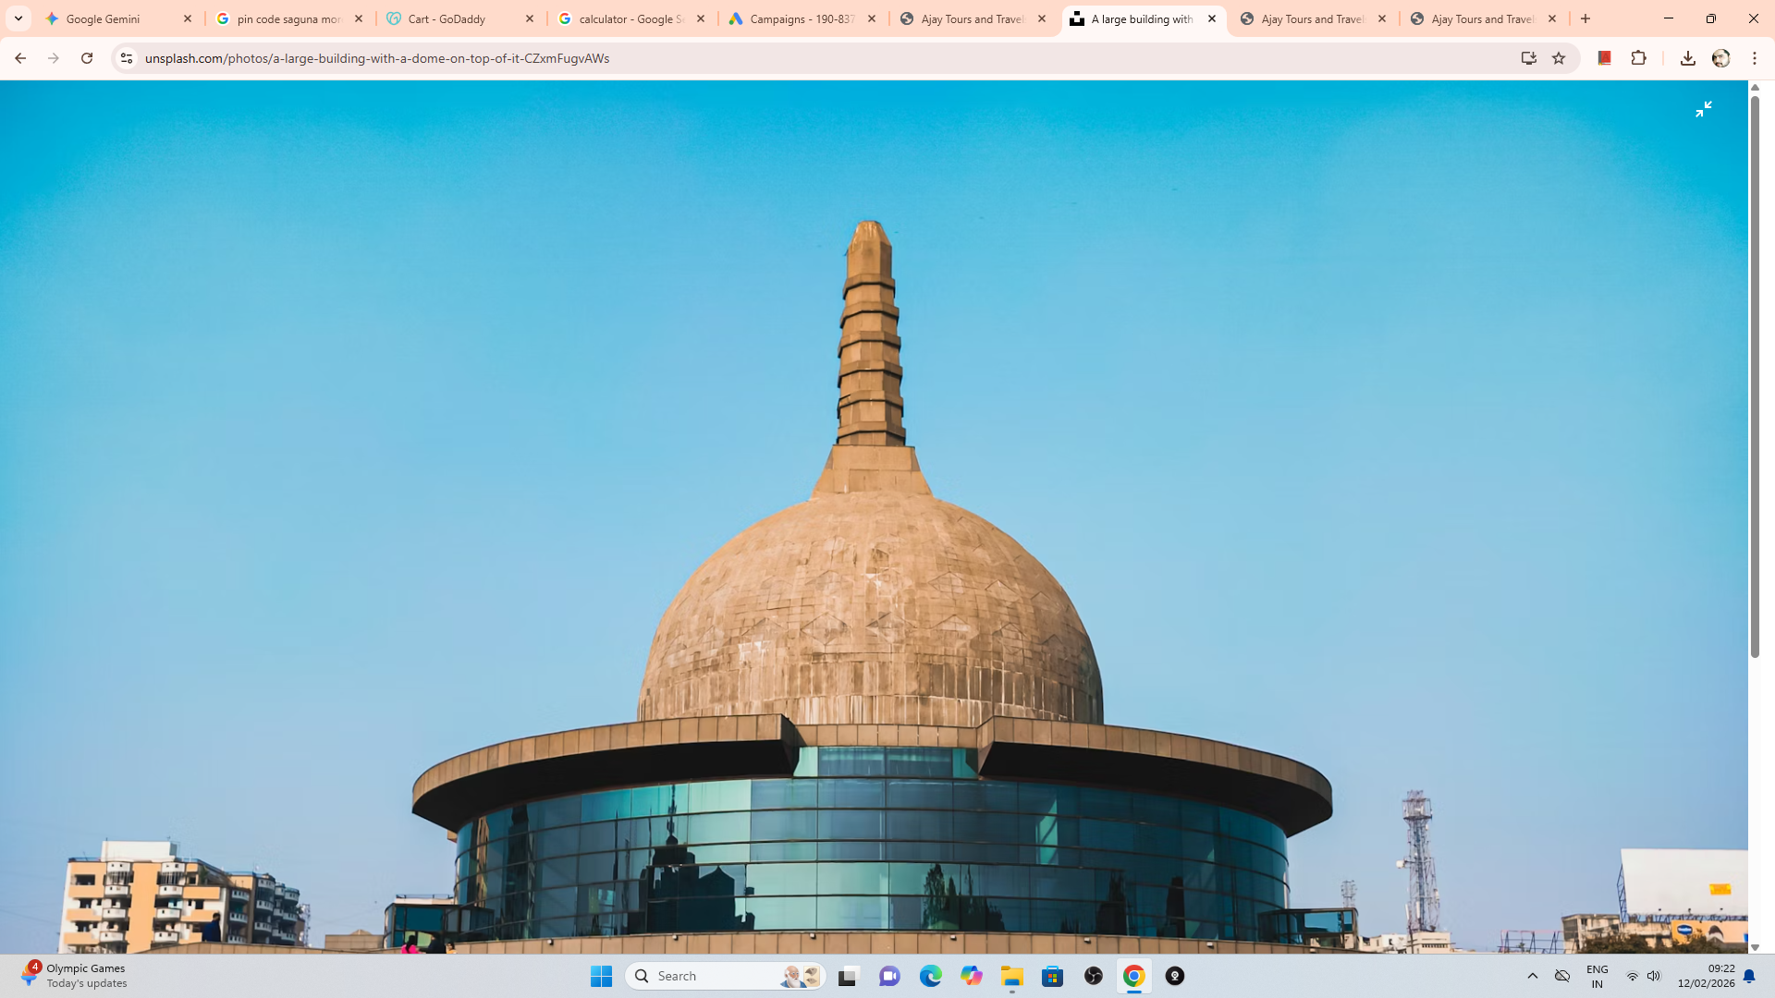Click the install Unsplash site icon
The height and width of the screenshot is (998, 1775).
1529,58
